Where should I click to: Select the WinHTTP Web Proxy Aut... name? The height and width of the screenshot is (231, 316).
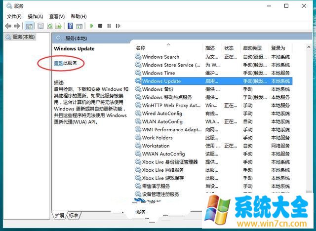coord(171,105)
